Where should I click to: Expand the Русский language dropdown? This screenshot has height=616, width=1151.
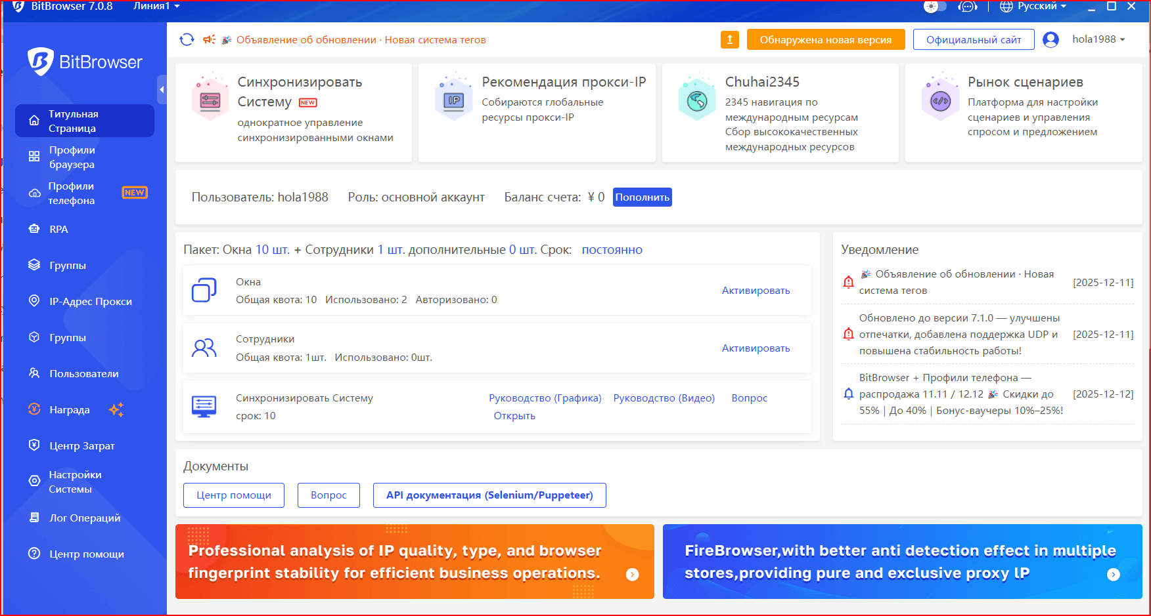1033,7
